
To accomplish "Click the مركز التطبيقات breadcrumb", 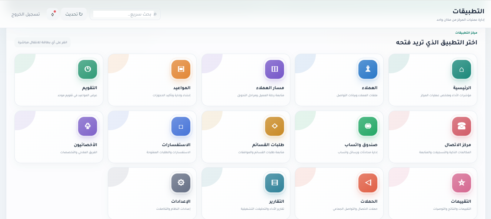I will (466, 33).
